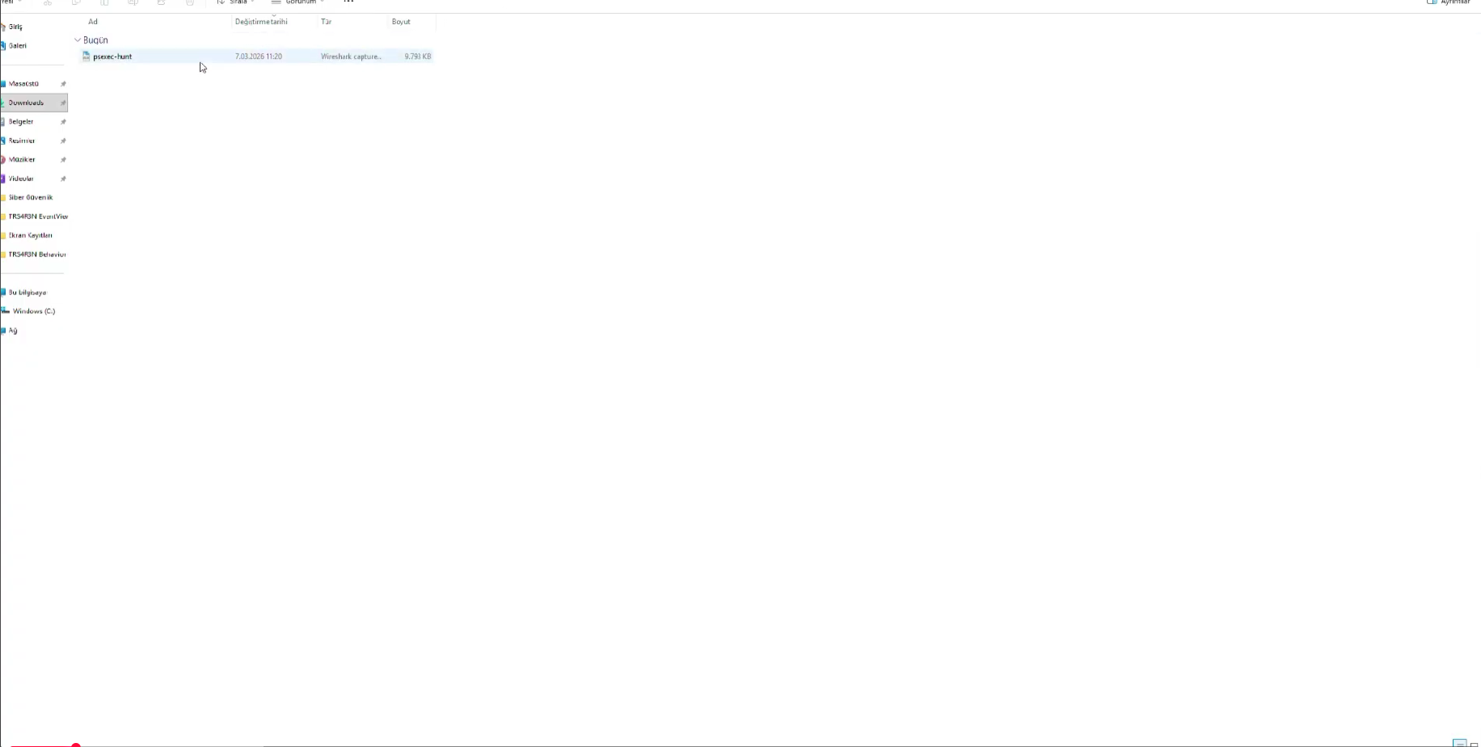Viewport: 1481px width, 747px height.
Task: Open the Ekran Kayıtları folder
Action: coord(30,235)
